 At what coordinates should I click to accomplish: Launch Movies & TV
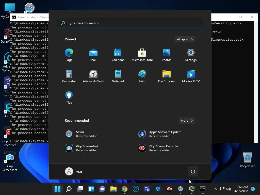point(191,76)
